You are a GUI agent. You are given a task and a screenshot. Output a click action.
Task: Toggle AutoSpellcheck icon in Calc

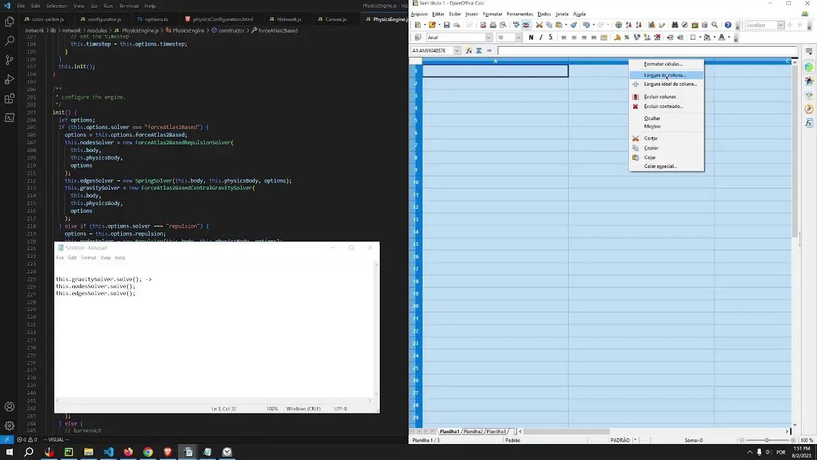point(526,25)
